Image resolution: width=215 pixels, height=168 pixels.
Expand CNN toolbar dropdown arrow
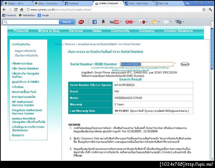tap(134, 21)
